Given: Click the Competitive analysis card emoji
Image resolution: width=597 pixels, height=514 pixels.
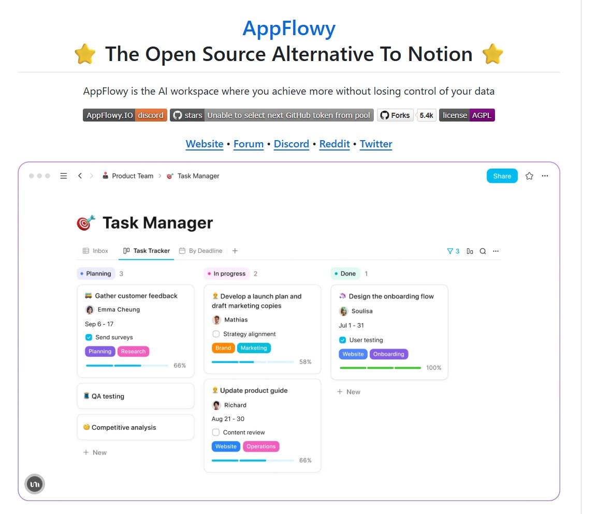Looking at the screenshot, I should coord(86,427).
